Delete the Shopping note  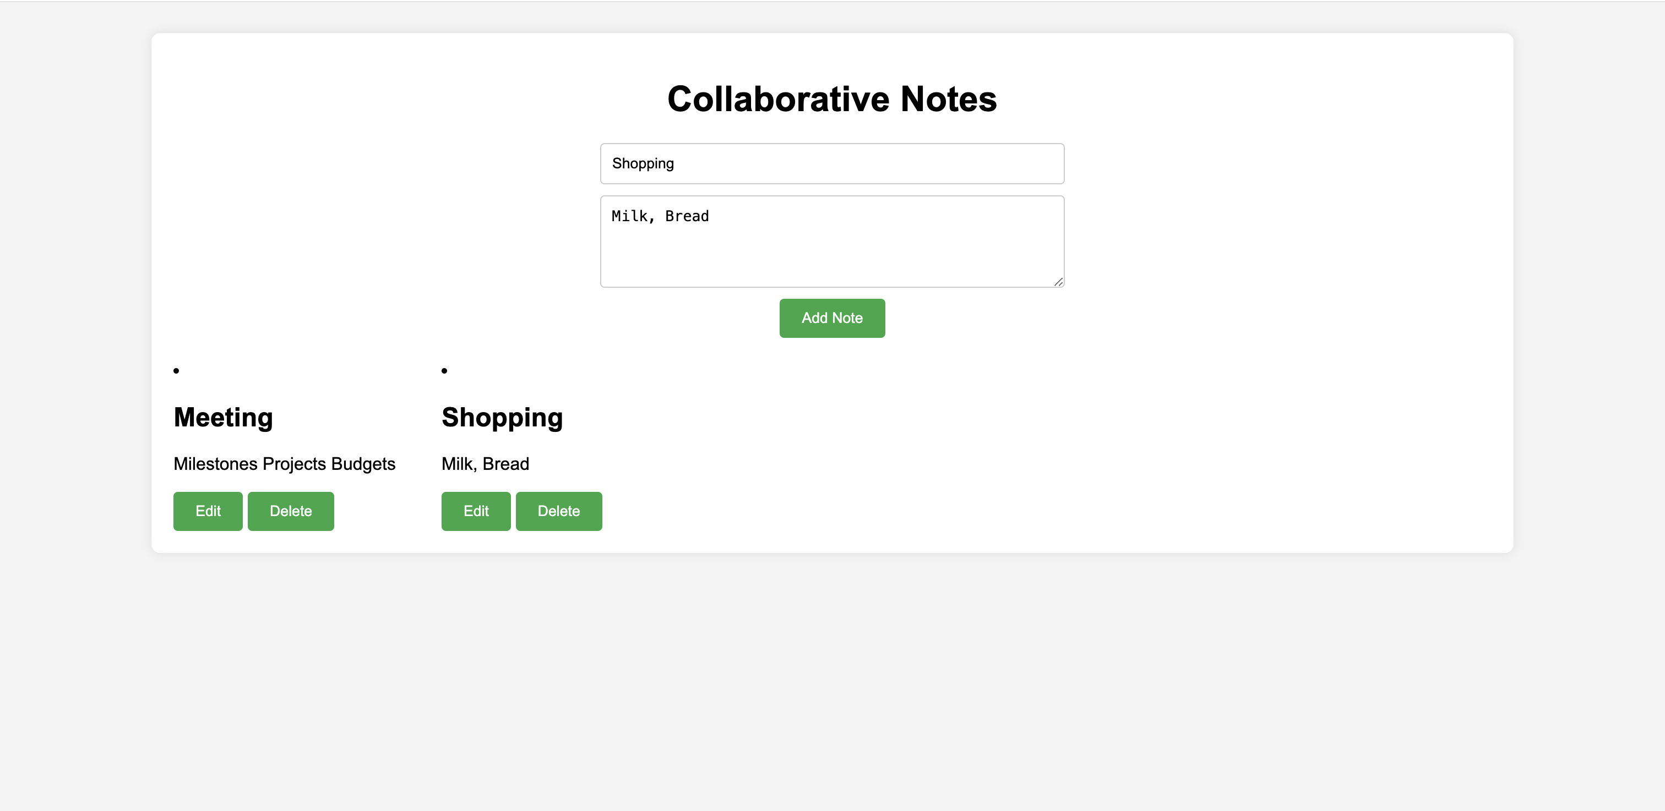(x=558, y=511)
